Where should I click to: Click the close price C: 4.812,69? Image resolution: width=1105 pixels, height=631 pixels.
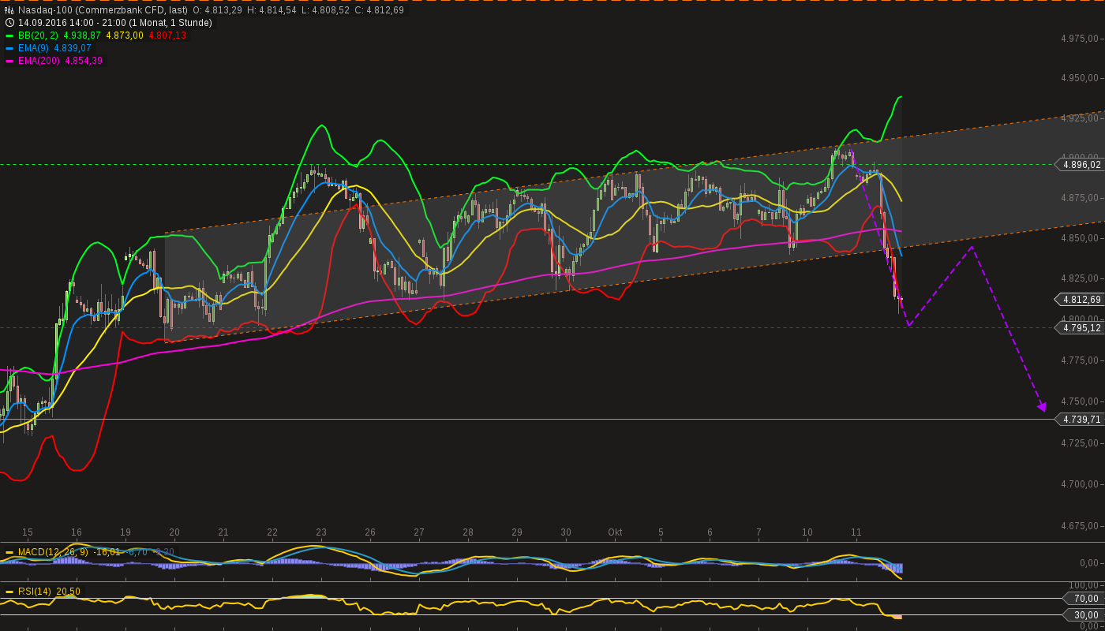tap(379, 10)
